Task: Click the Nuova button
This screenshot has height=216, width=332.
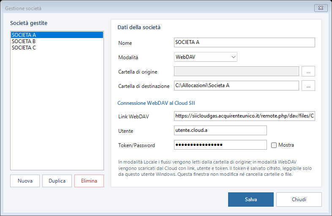Action: click(25, 181)
